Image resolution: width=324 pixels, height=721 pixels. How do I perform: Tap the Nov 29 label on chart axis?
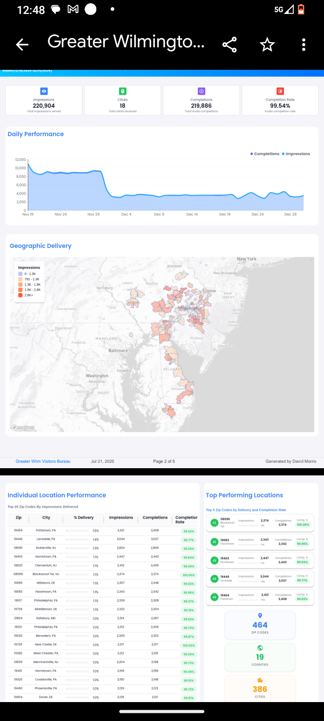(94, 214)
